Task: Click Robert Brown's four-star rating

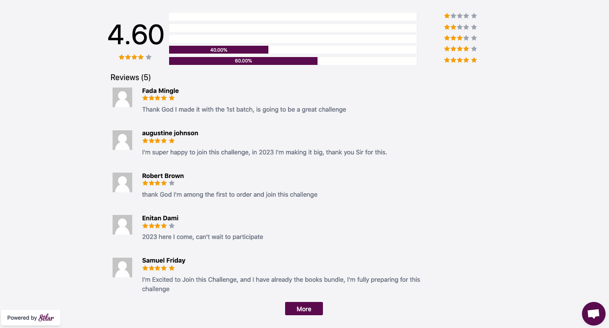Action: [158, 183]
